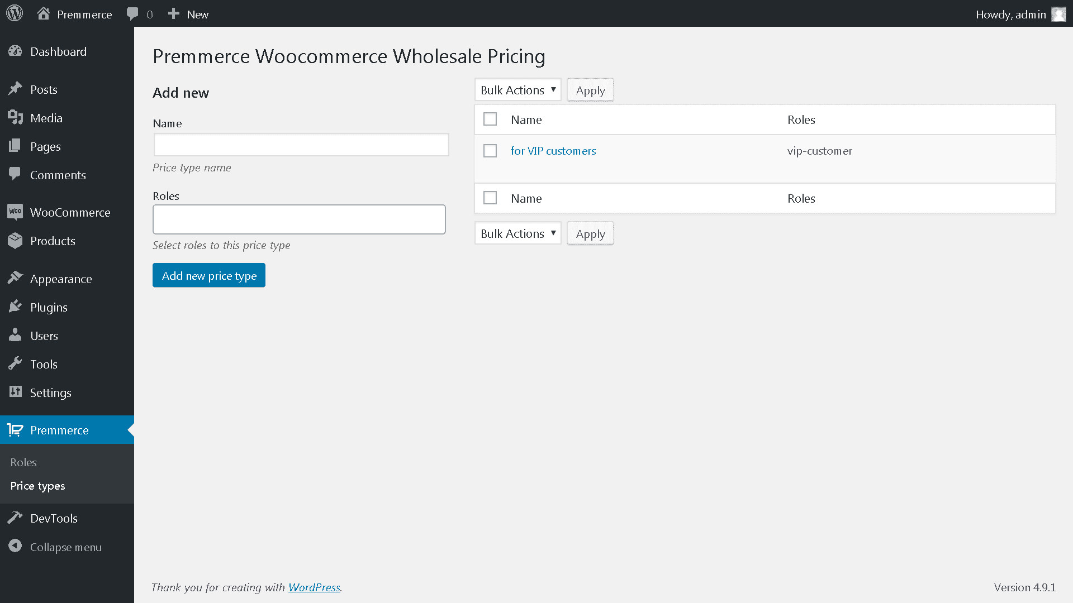Toggle the select-all checkbox in table footer
This screenshot has height=603, width=1073.
click(x=490, y=198)
